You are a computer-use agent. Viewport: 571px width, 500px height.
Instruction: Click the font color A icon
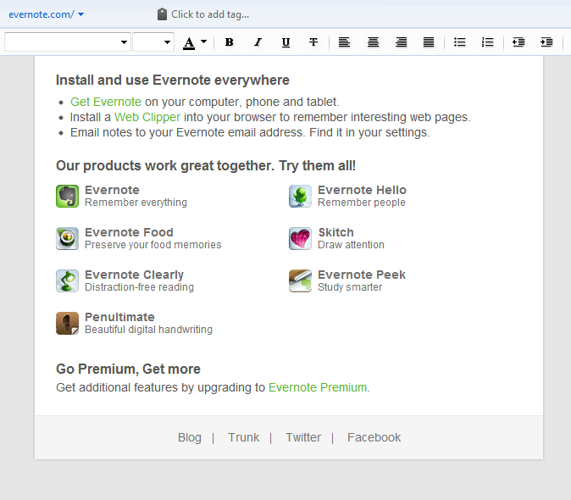(189, 43)
